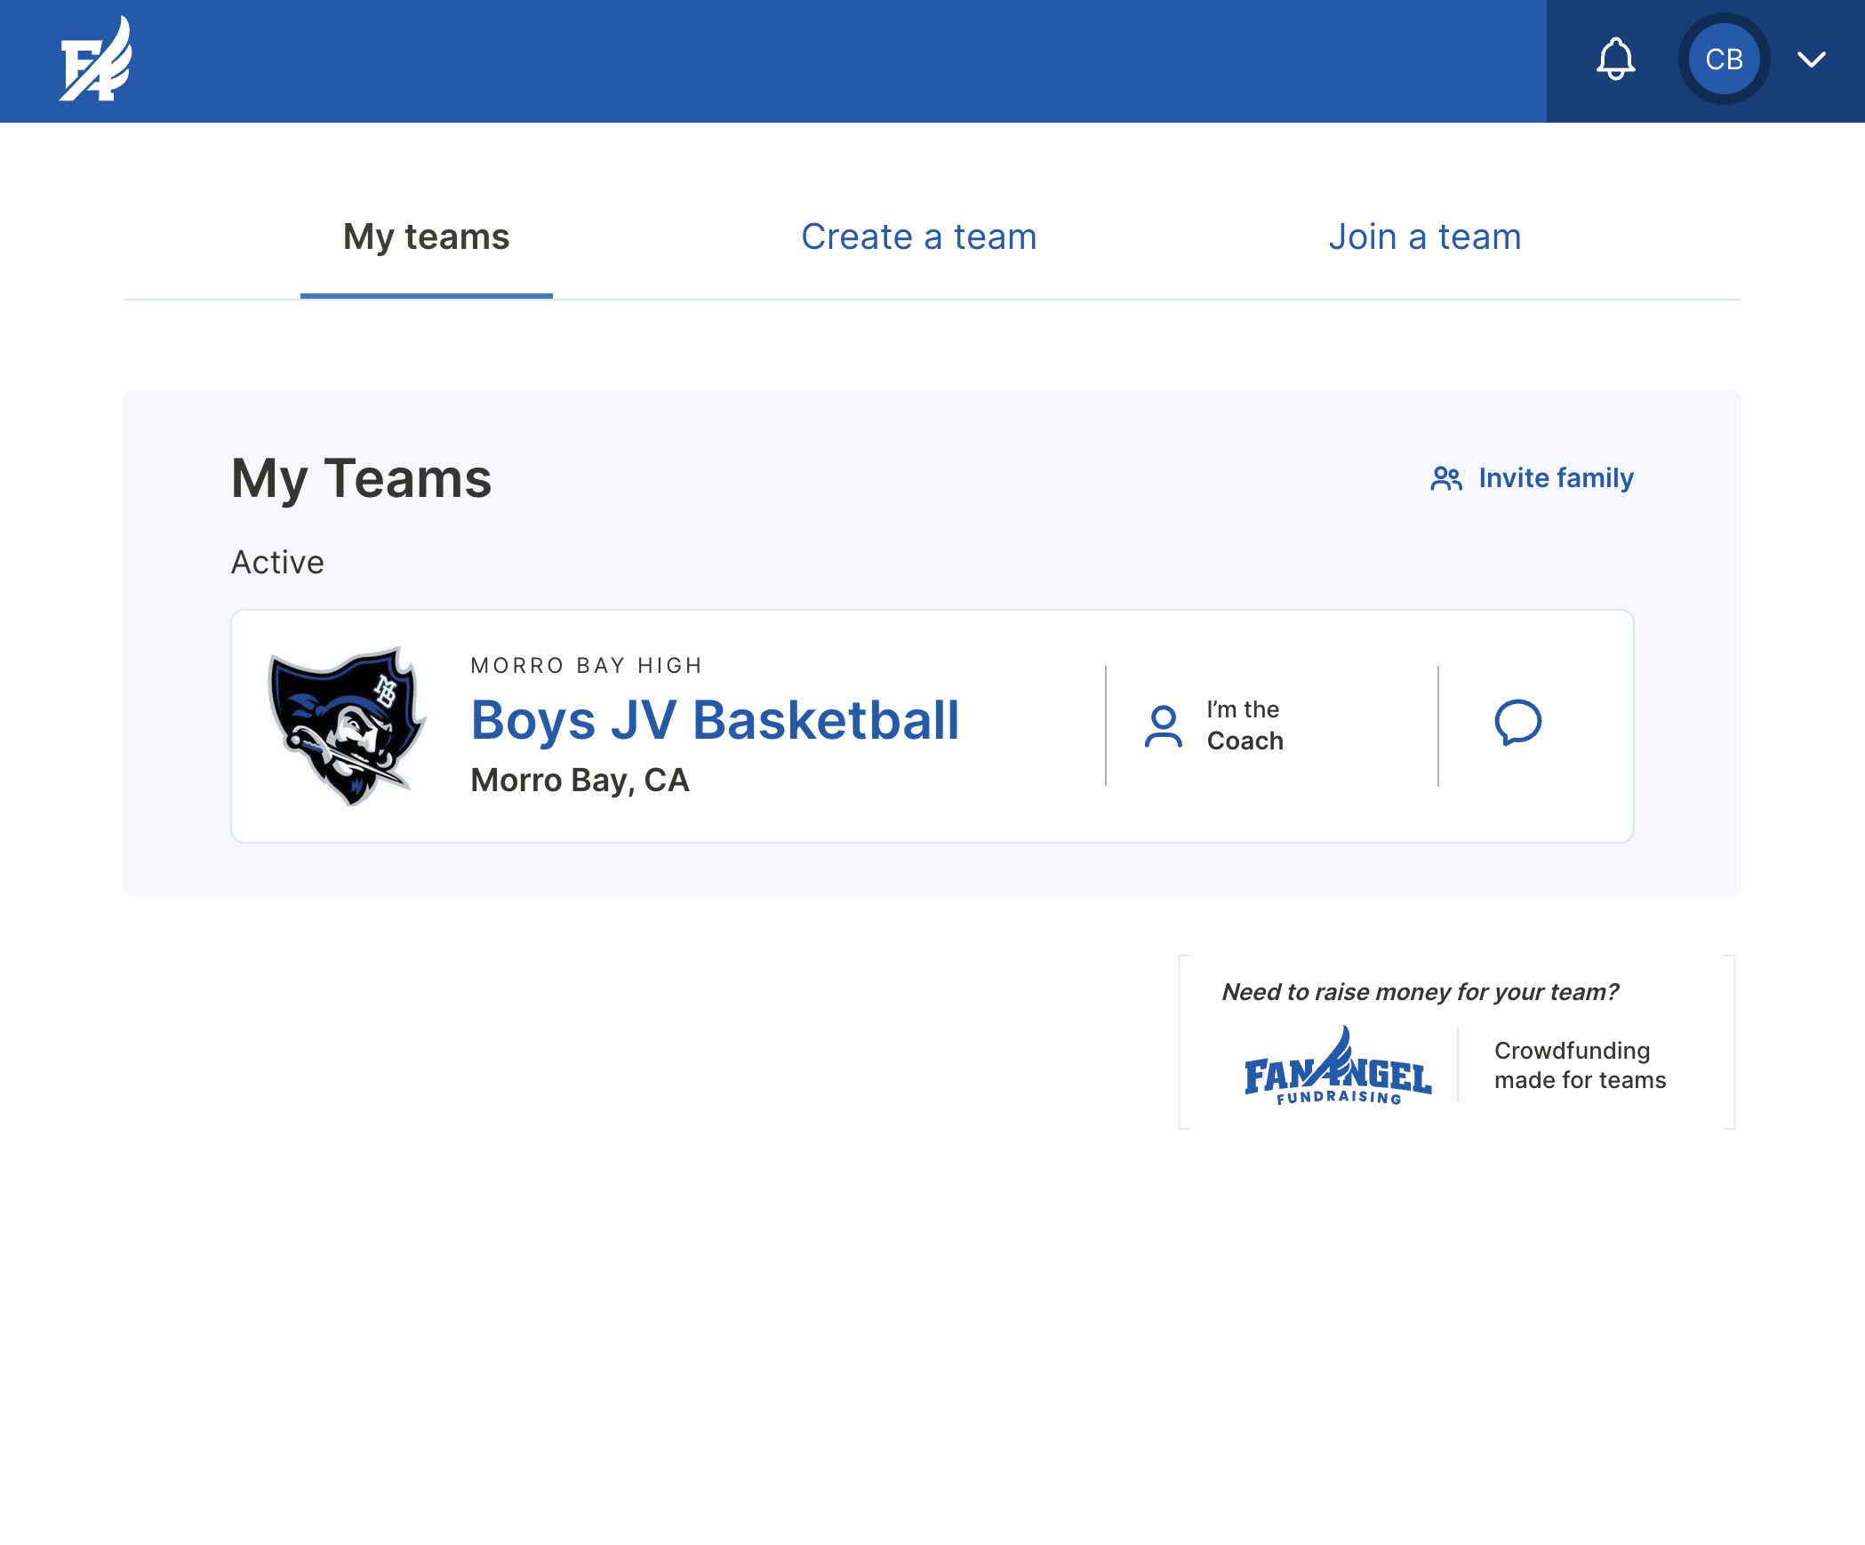Open the Boys JV Basketball team link

tap(715, 720)
